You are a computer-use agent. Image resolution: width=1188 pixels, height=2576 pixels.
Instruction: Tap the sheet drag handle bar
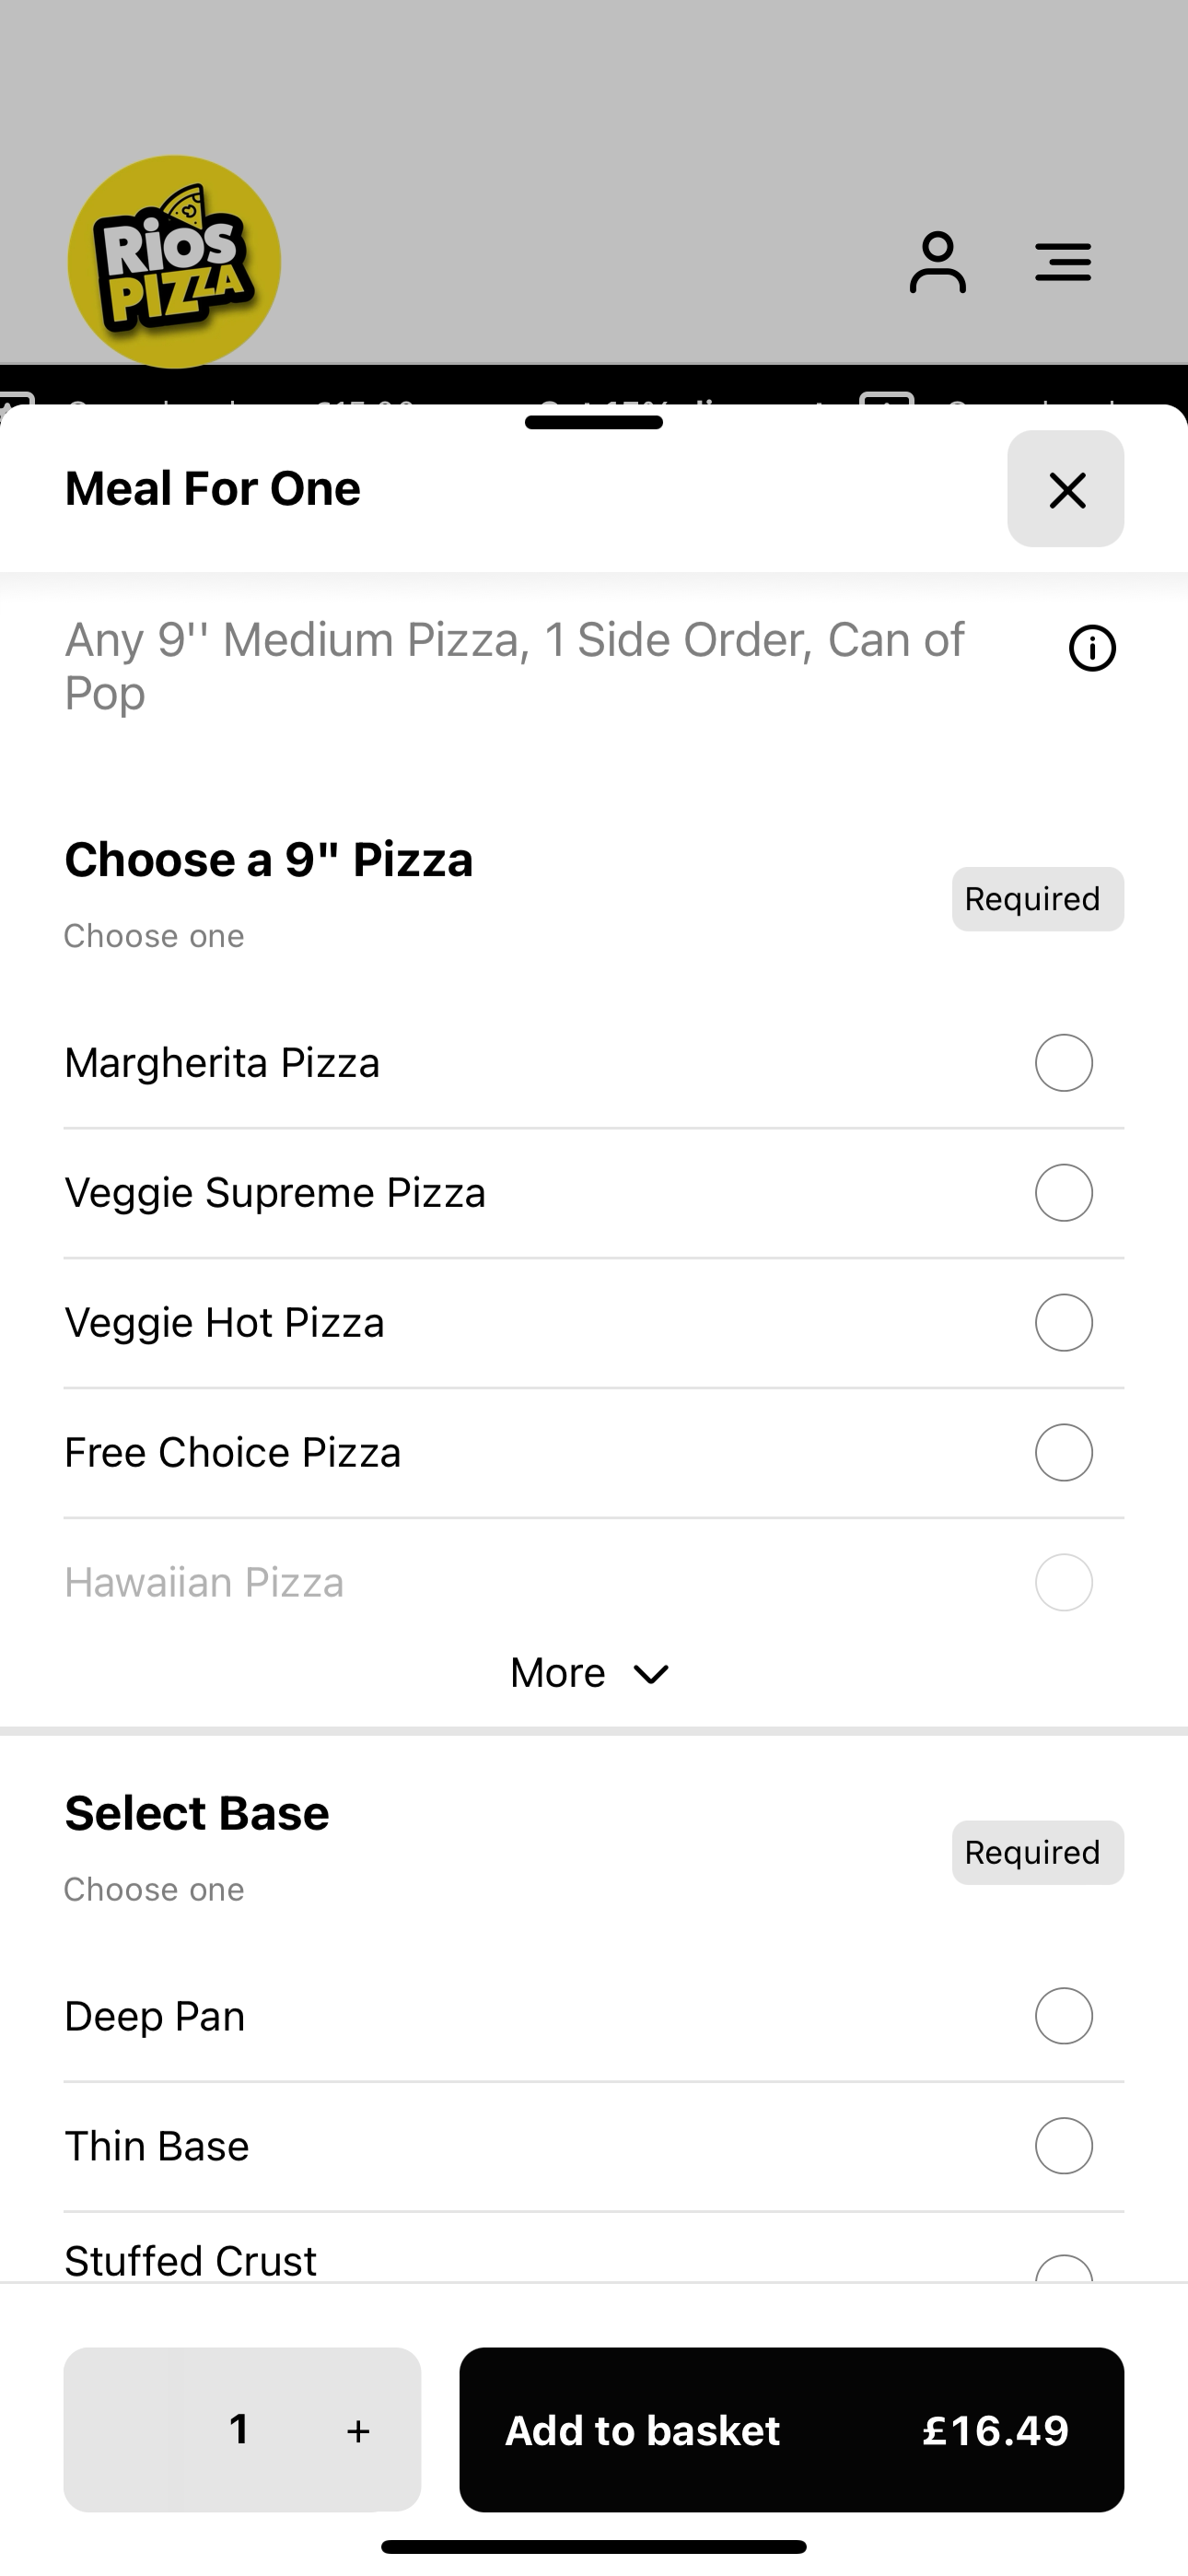594,423
